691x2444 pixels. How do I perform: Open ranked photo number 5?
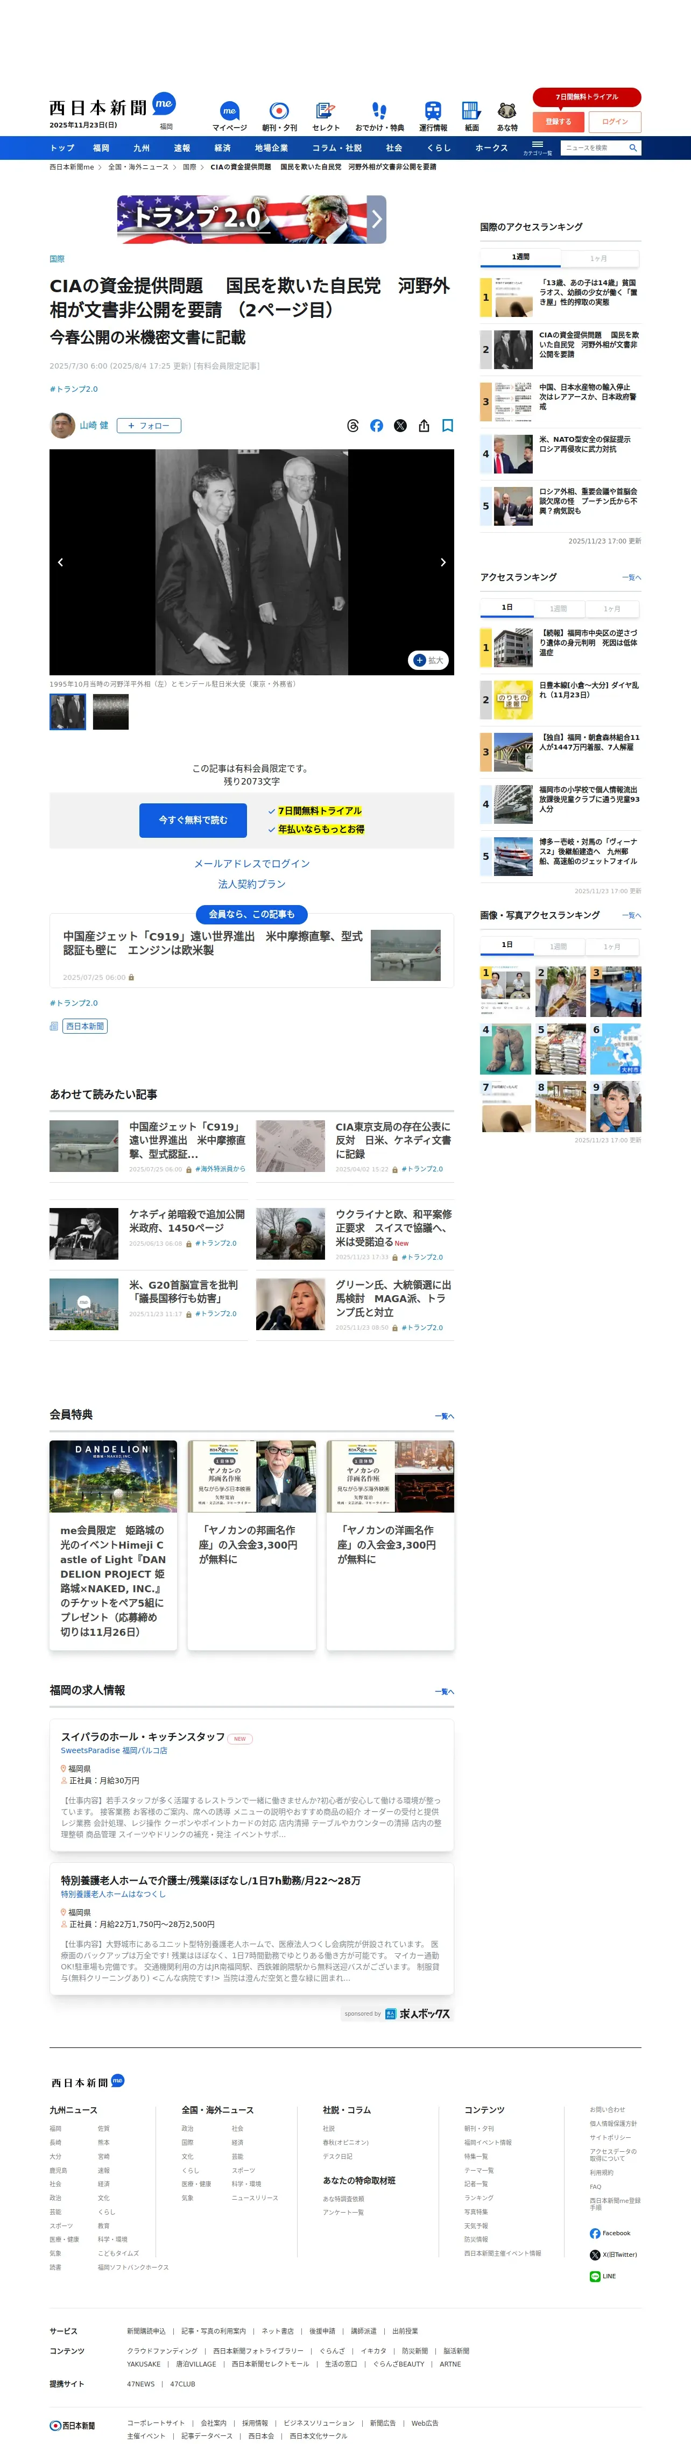point(560,1048)
